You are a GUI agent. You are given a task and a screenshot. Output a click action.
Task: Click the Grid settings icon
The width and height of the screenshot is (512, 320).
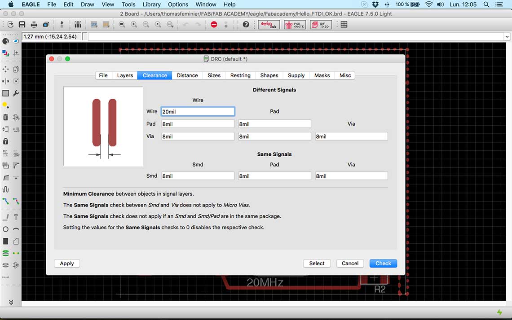point(344,25)
